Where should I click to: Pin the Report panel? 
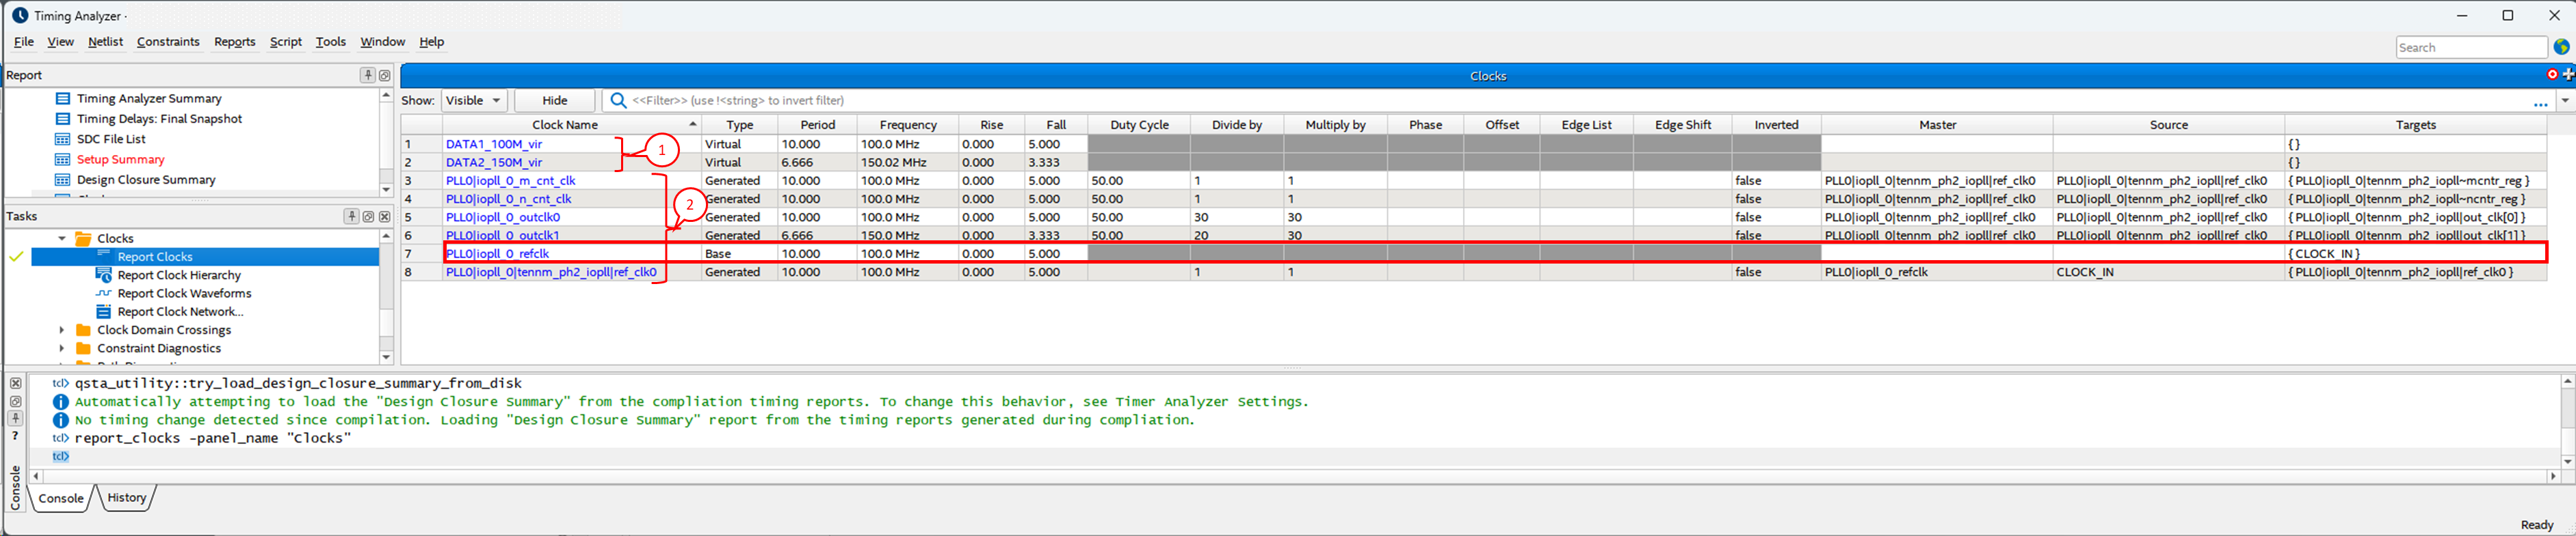click(x=367, y=75)
